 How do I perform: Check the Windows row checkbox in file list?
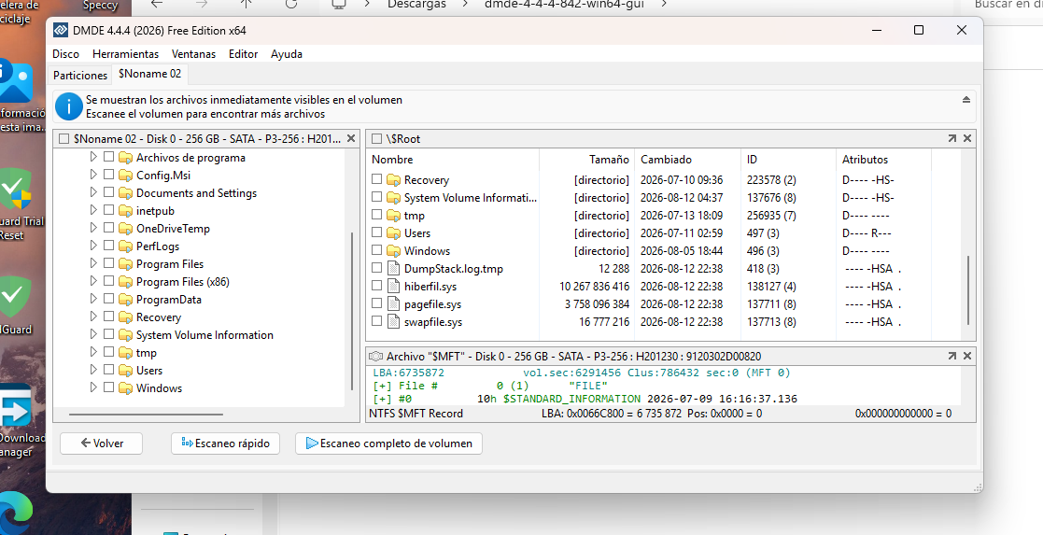click(x=376, y=250)
